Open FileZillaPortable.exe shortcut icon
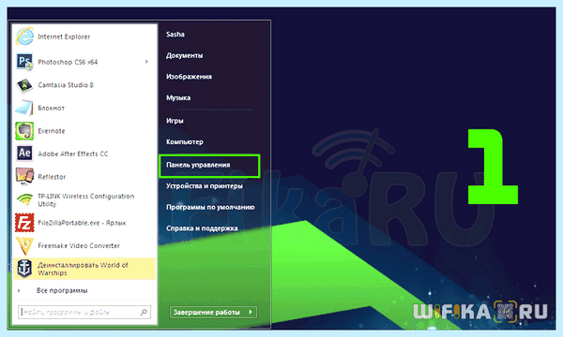563x337 pixels. click(x=24, y=223)
